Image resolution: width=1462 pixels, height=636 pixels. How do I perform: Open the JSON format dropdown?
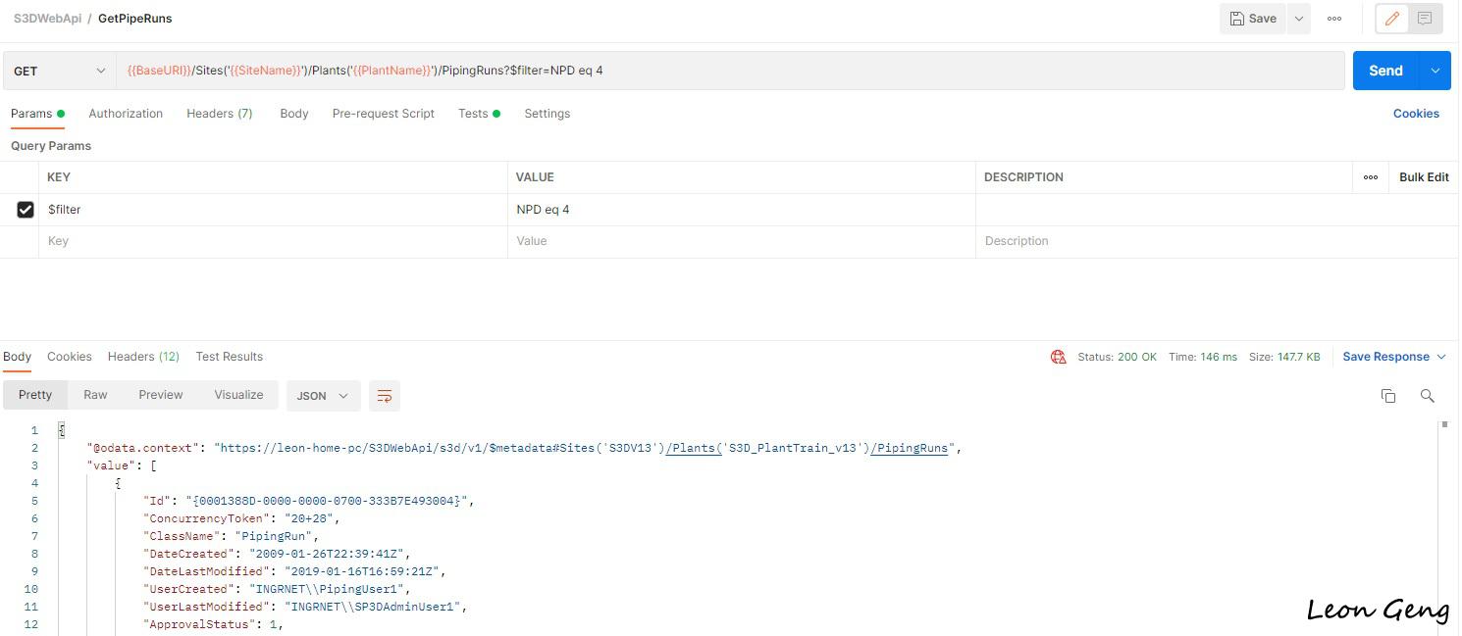click(x=323, y=396)
